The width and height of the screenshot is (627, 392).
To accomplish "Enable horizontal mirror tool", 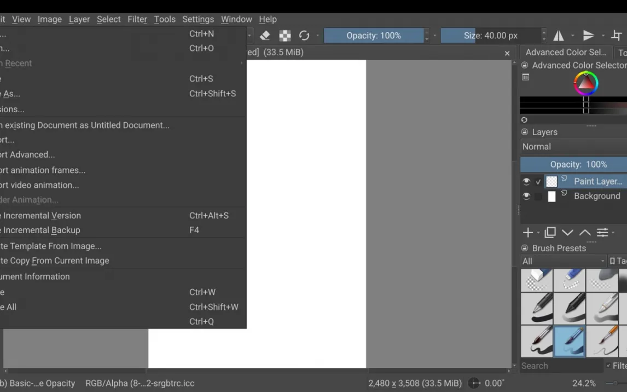I will pos(559,36).
